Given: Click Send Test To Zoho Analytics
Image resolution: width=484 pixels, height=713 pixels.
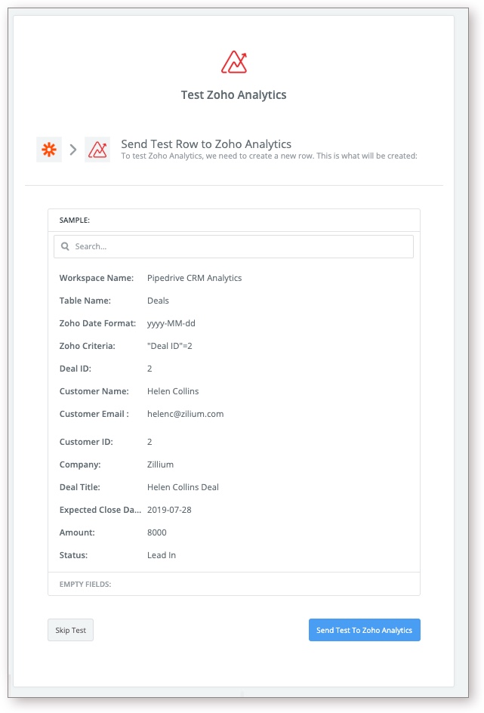Looking at the screenshot, I should pyautogui.click(x=364, y=630).
